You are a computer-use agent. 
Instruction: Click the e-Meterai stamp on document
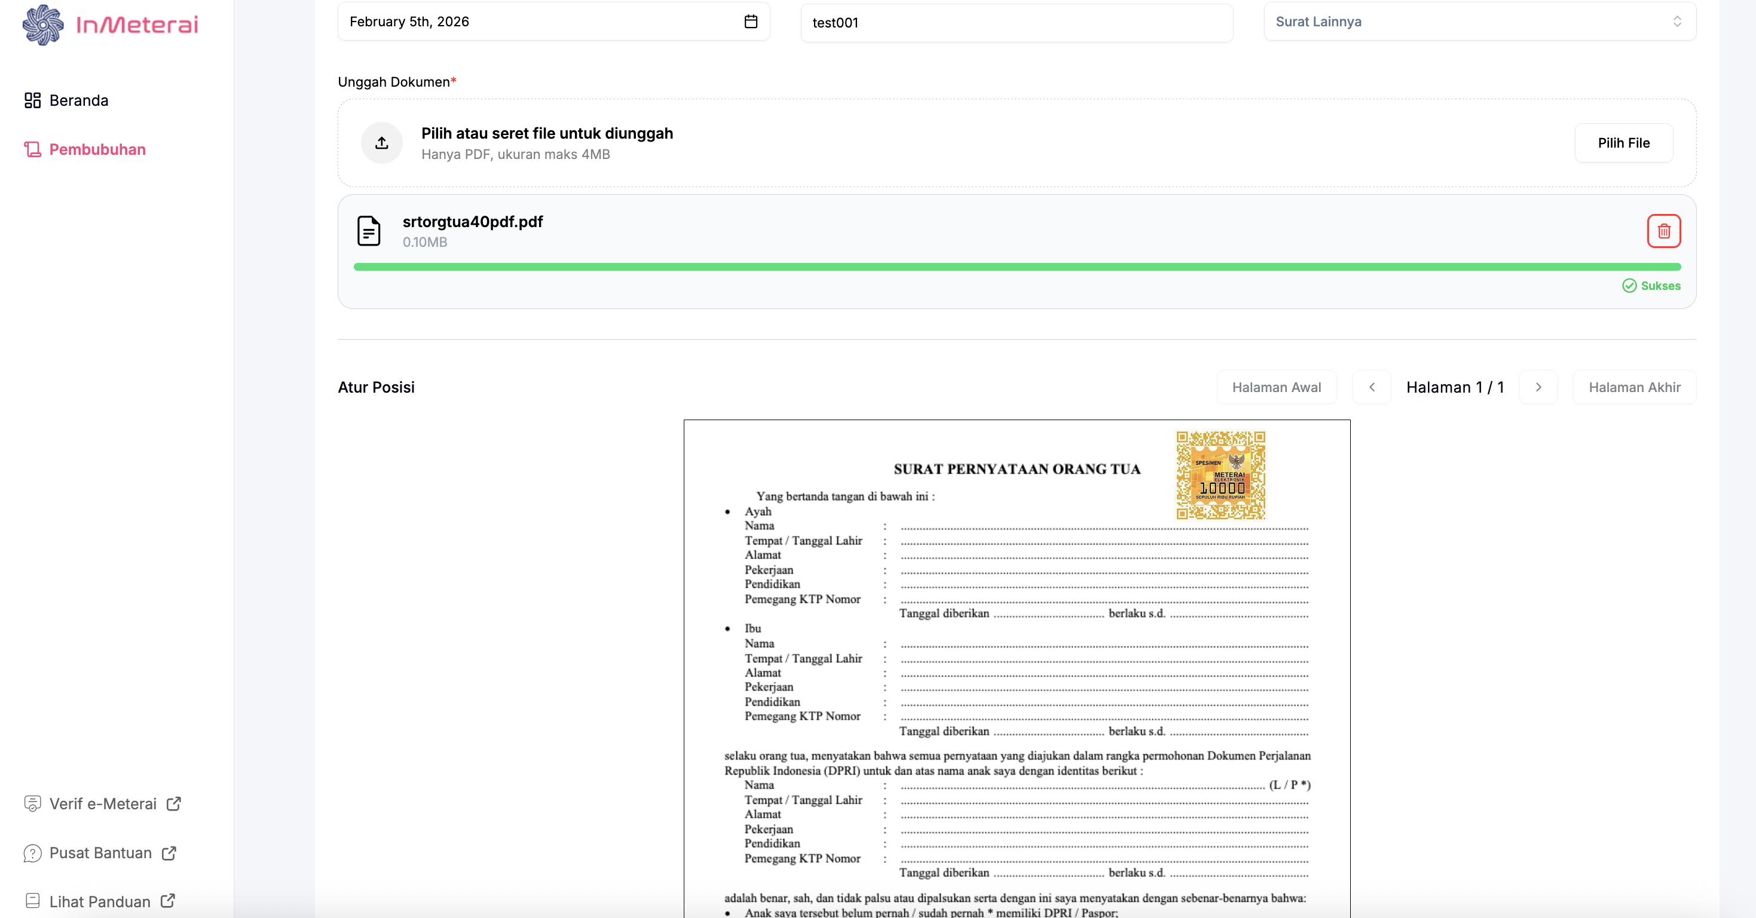tap(1220, 476)
